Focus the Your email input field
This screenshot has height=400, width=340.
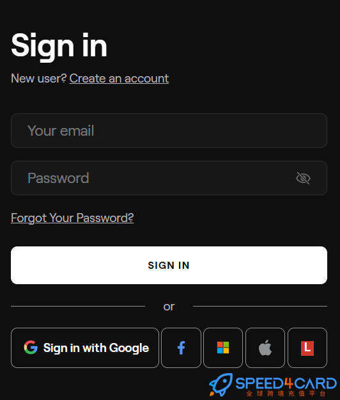pyautogui.click(x=169, y=131)
